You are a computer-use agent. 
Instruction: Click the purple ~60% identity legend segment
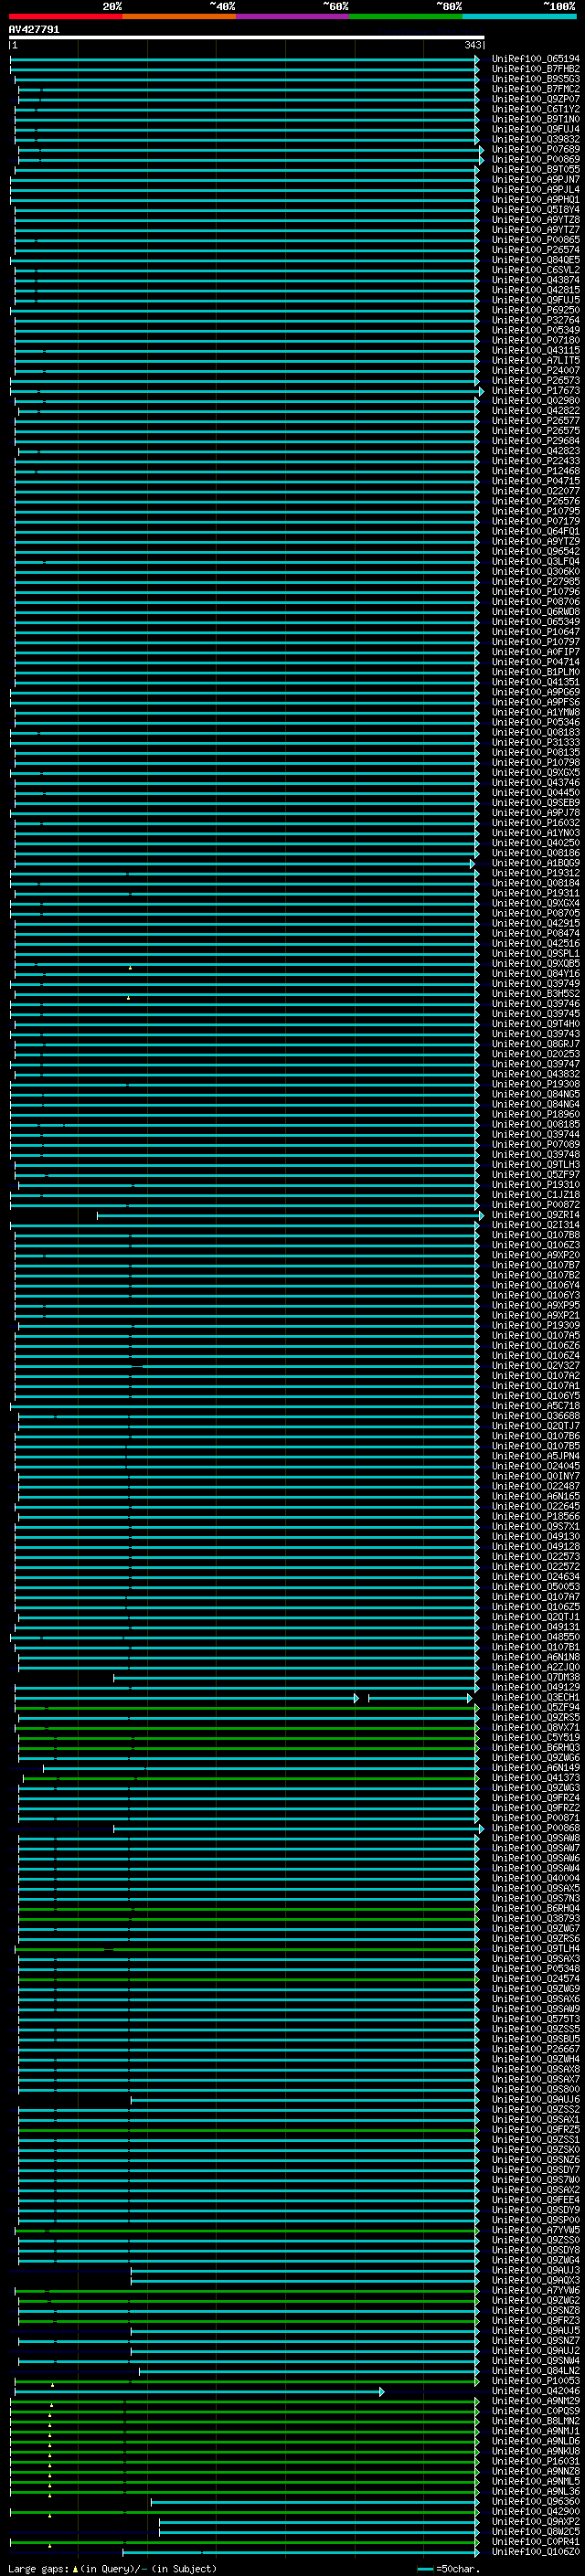pos(293,16)
